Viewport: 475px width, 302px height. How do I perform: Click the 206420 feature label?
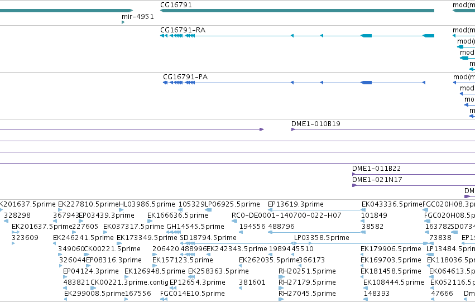click(166, 249)
